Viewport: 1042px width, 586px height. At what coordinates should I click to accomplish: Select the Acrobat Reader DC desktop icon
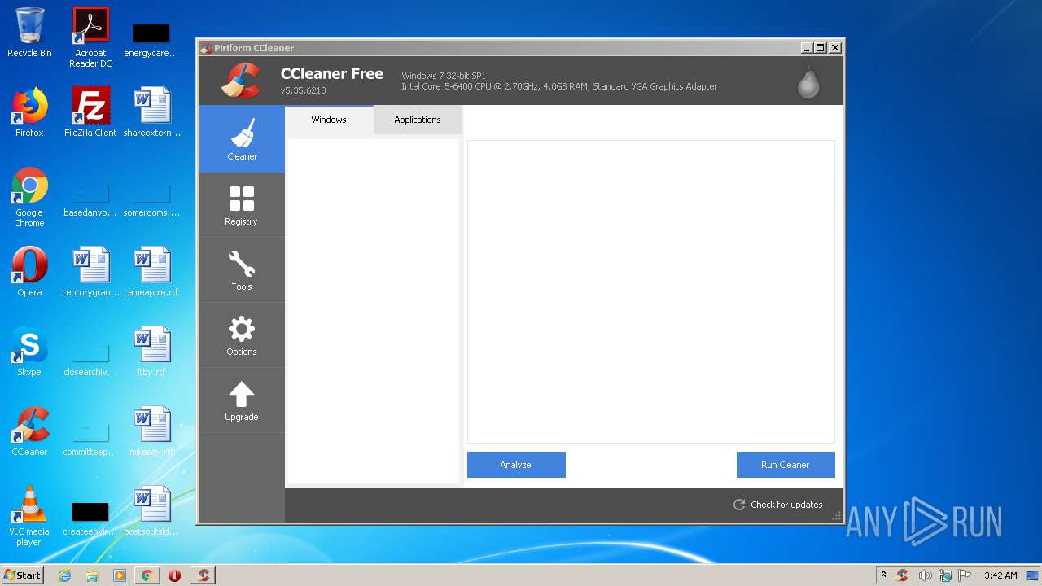tap(90, 37)
